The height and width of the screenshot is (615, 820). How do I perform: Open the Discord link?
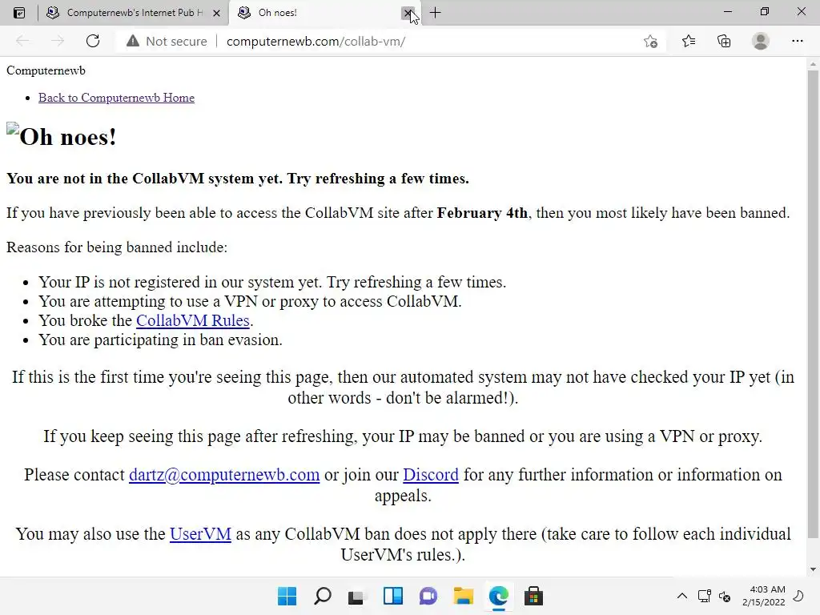point(430,475)
